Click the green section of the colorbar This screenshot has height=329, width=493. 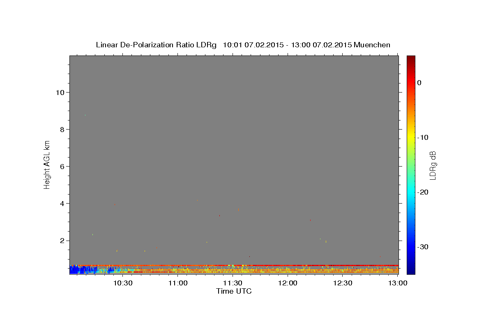[411, 164]
